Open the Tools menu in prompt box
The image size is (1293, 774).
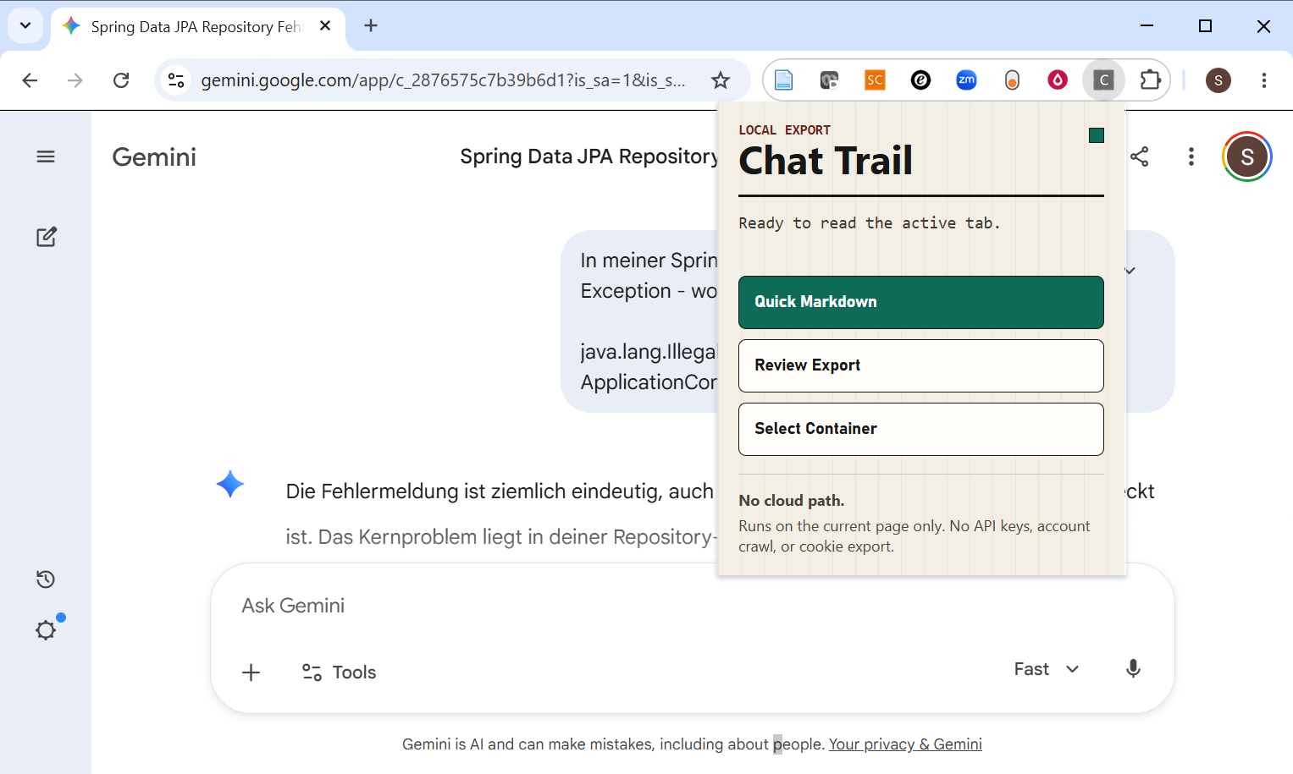click(339, 672)
